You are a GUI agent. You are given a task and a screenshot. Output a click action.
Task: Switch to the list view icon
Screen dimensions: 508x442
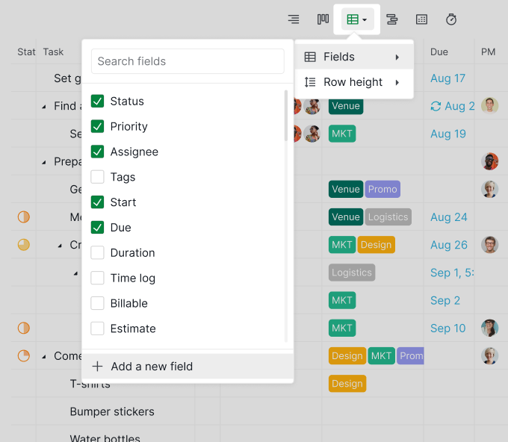pos(294,19)
